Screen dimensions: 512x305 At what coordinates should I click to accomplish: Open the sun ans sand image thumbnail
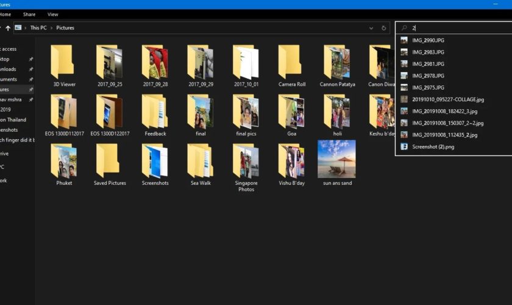(336, 159)
